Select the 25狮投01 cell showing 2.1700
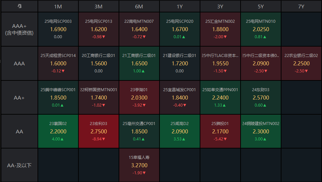322x182 pixels. click(x=220, y=131)
